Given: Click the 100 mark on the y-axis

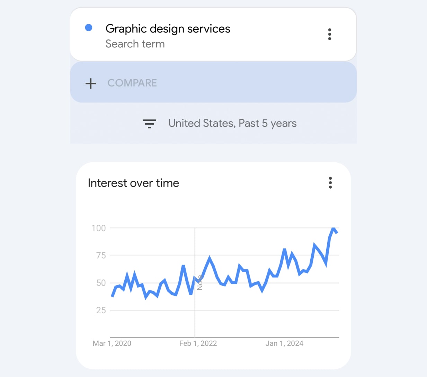Looking at the screenshot, I should click(99, 228).
